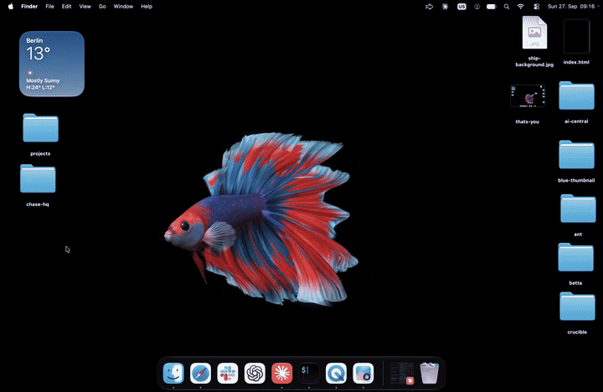Open Spotlight search in menu bar
Viewport: 603px width, 392px height.
(507, 6)
